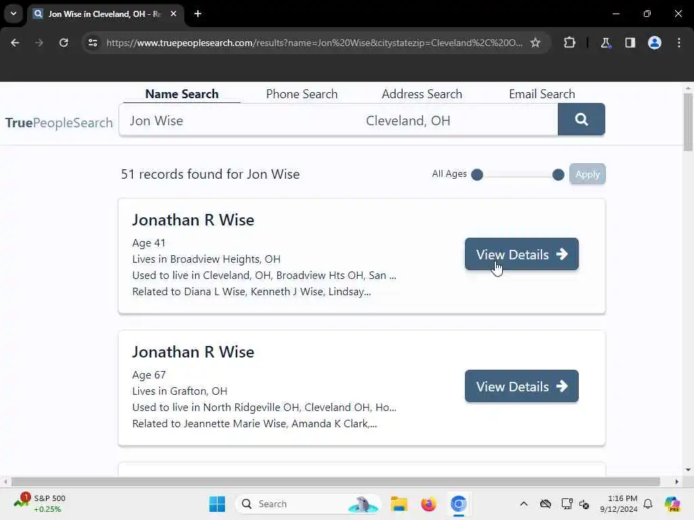Click 'Age 41' text
This screenshot has width=694, height=520.
tap(148, 243)
